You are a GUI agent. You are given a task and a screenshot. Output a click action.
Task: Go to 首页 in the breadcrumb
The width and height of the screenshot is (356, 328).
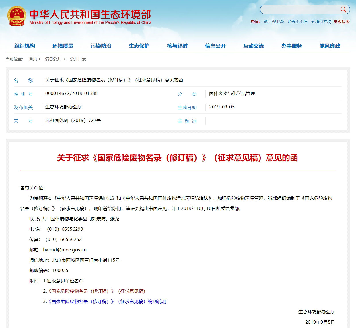[33, 59]
